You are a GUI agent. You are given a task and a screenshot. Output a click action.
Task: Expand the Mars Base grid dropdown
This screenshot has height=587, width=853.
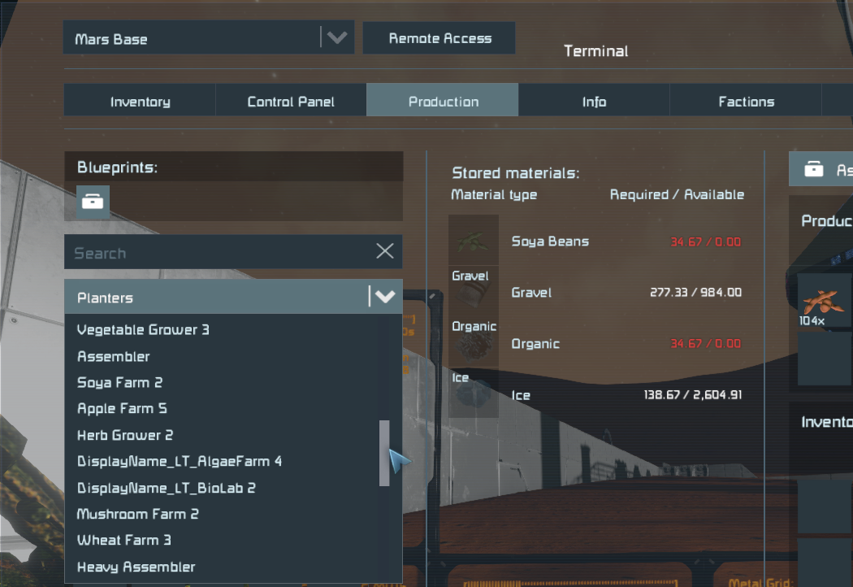click(337, 37)
